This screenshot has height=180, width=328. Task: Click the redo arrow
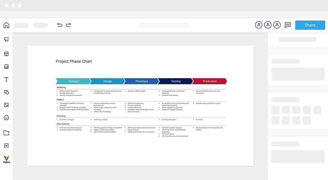68,25
